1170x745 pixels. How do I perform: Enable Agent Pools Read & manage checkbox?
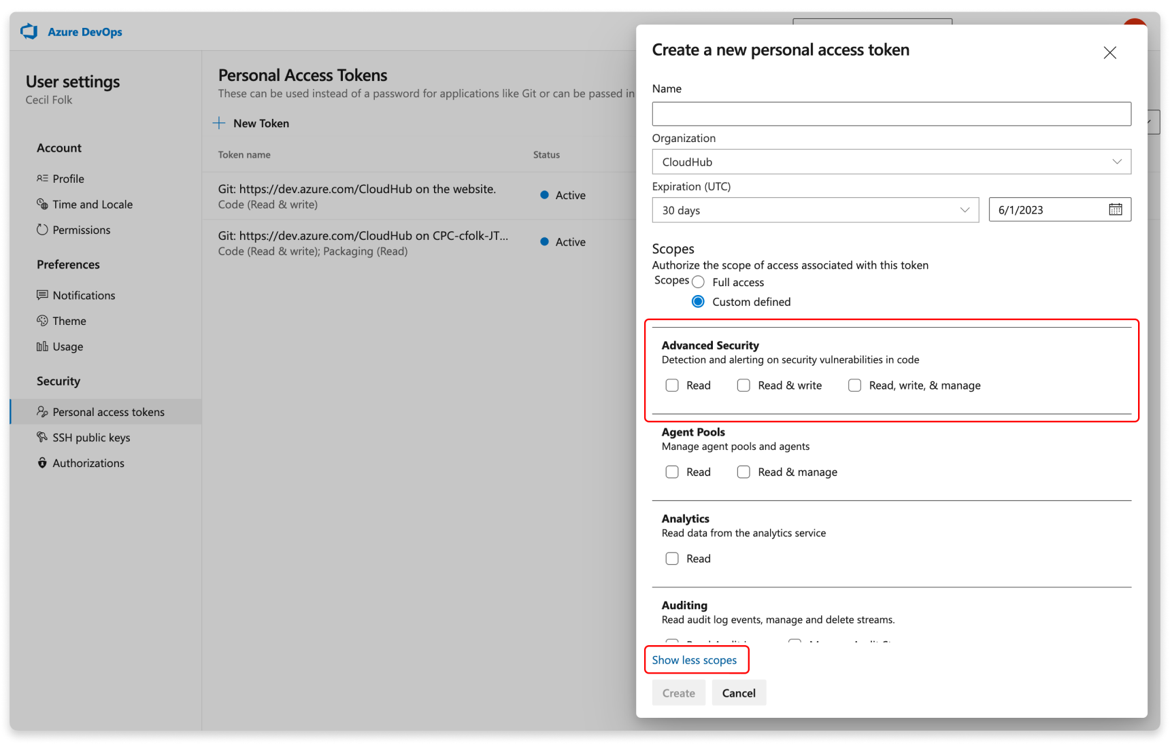[743, 472]
